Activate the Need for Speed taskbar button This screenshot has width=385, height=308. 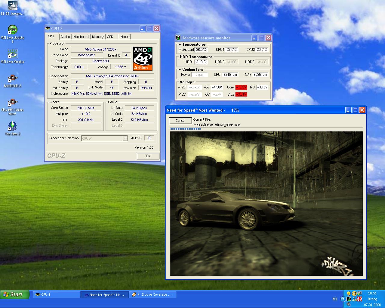coord(105,295)
